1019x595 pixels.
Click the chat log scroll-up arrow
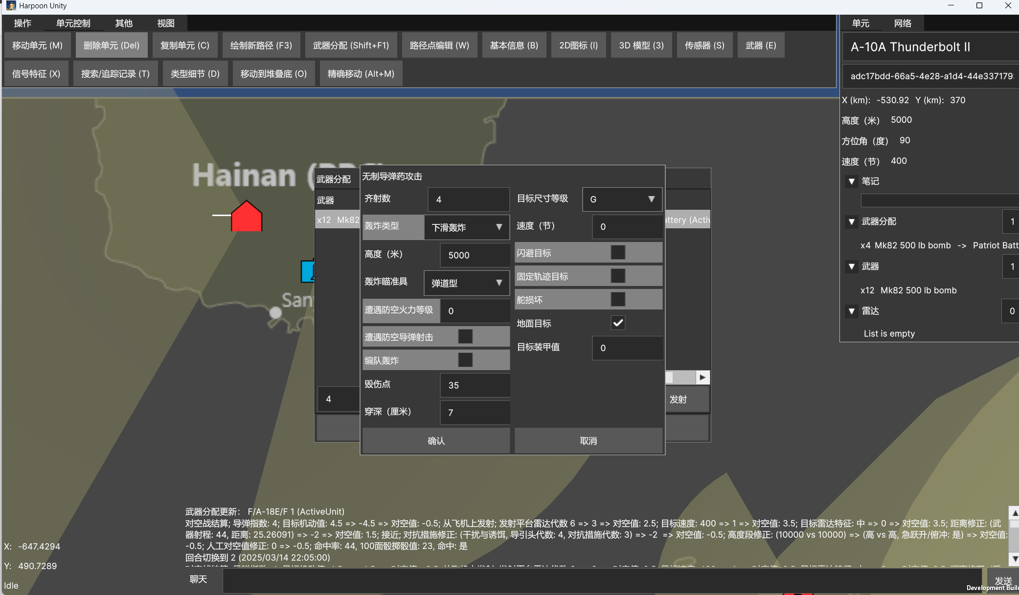point(1015,513)
